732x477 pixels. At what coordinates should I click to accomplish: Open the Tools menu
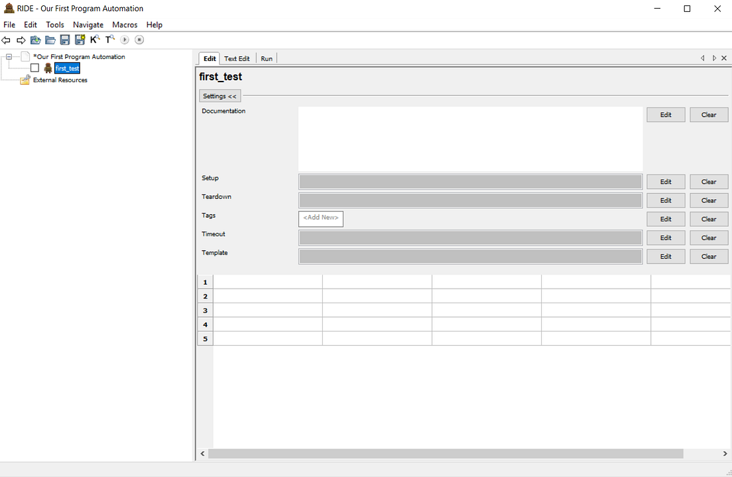tap(54, 25)
